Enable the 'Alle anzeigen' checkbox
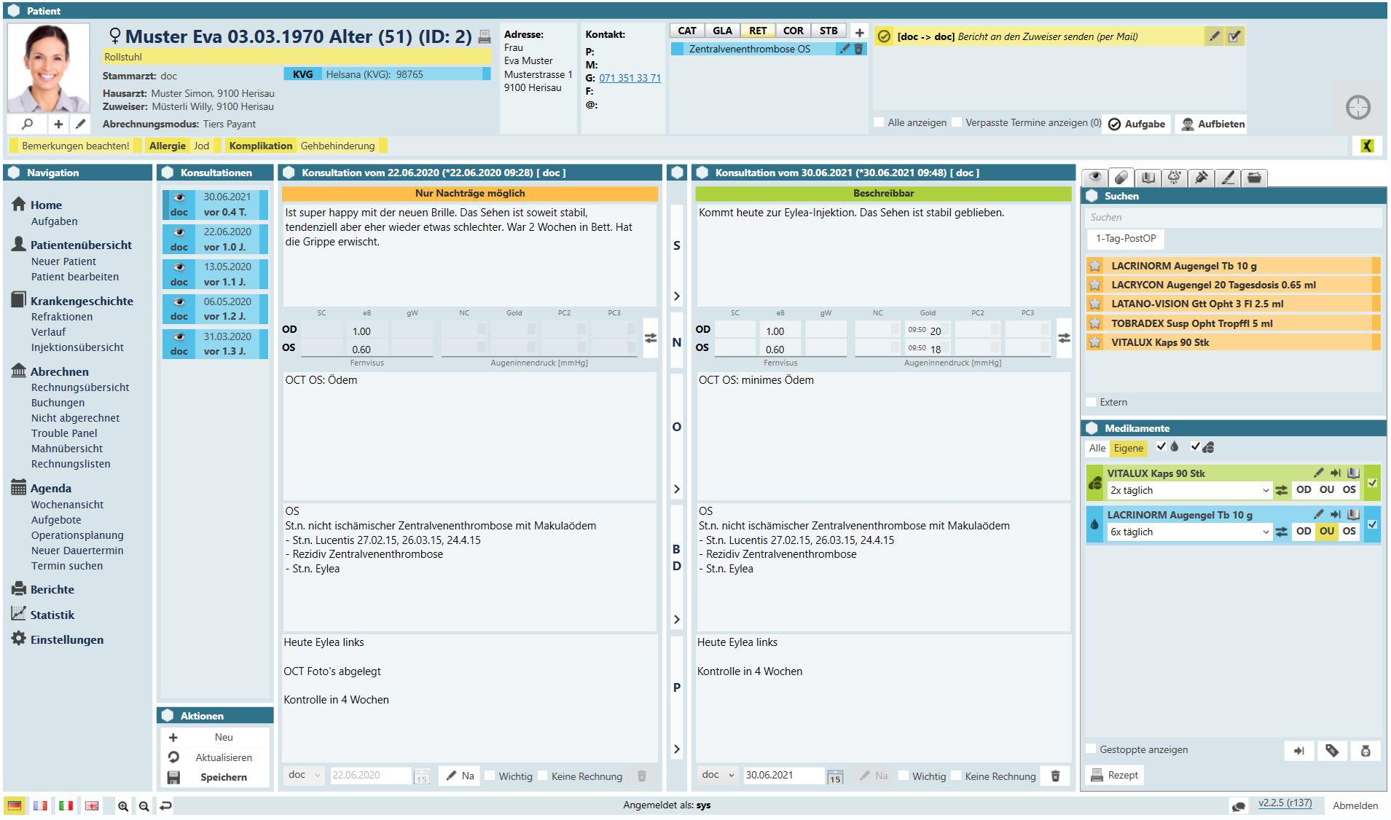The width and height of the screenshot is (1391, 820). [879, 123]
